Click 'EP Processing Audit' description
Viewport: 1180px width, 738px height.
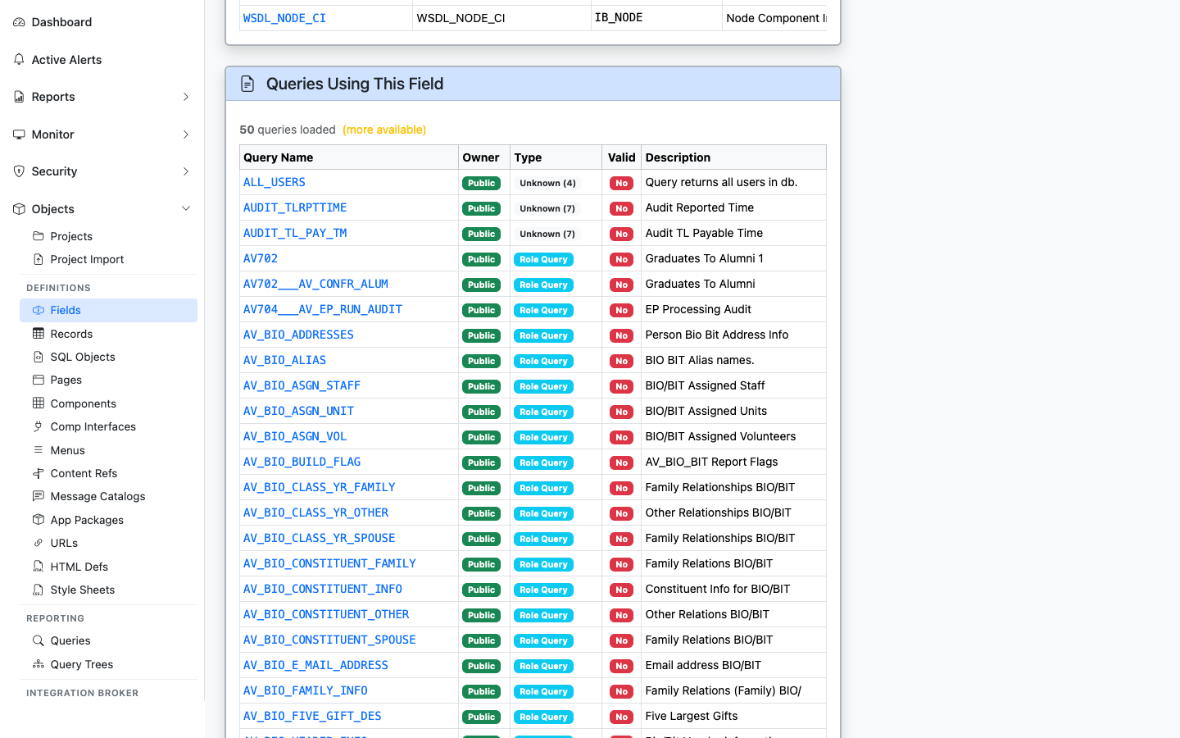[698, 309]
